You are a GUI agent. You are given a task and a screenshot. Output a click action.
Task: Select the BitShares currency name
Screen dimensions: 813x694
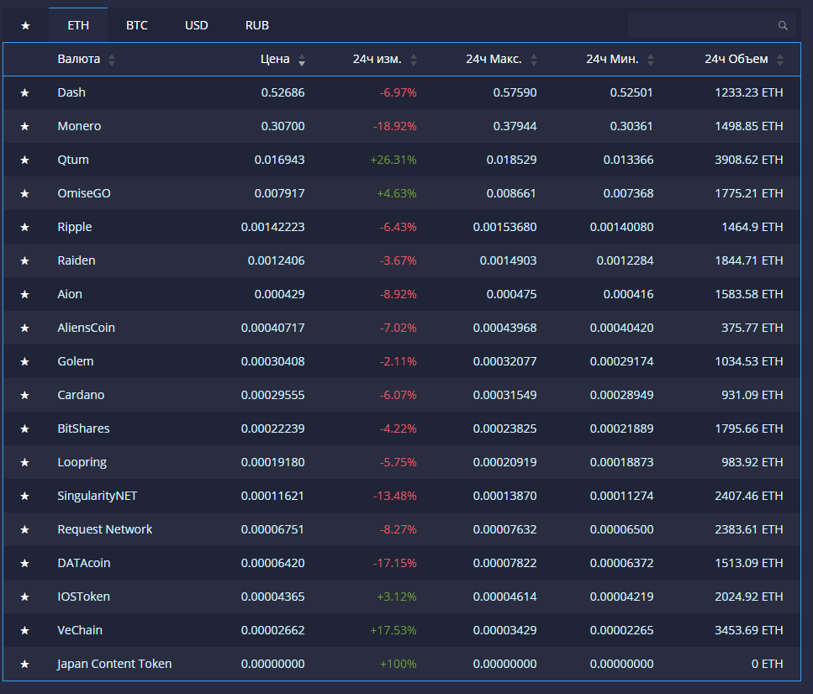coord(83,428)
